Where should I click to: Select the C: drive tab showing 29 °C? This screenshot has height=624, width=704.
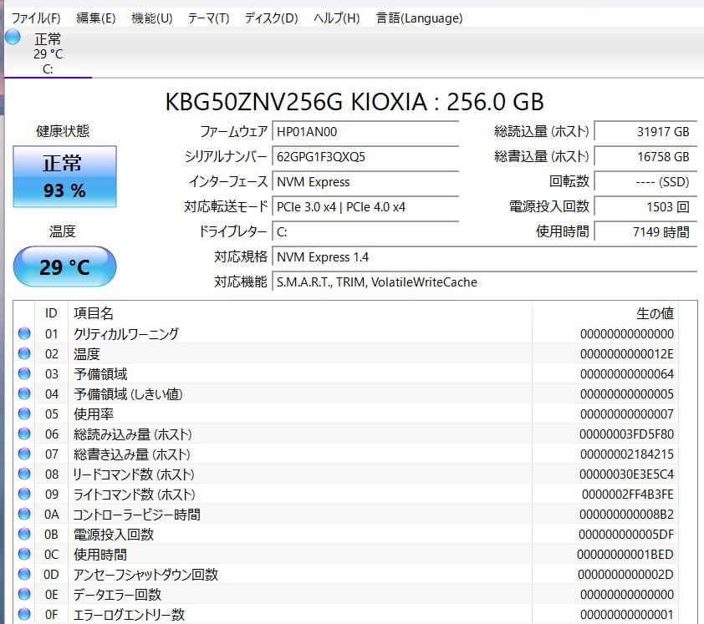(48, 53)
